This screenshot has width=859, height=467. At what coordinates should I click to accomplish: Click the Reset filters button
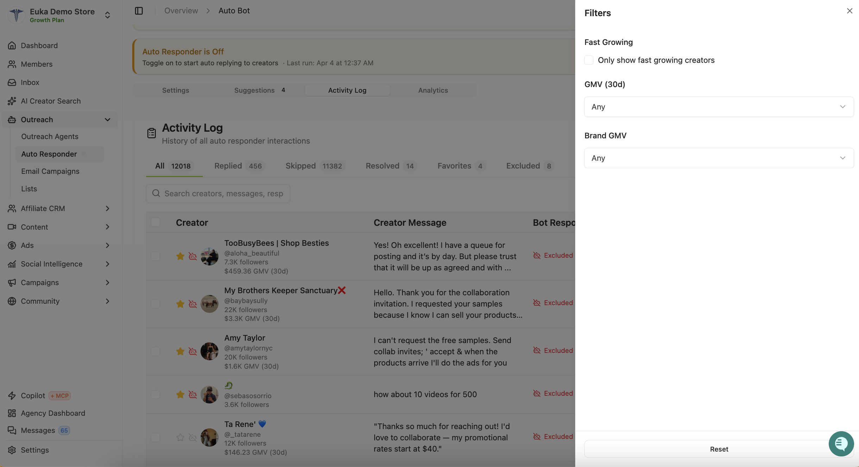click(x=719, y=449)
